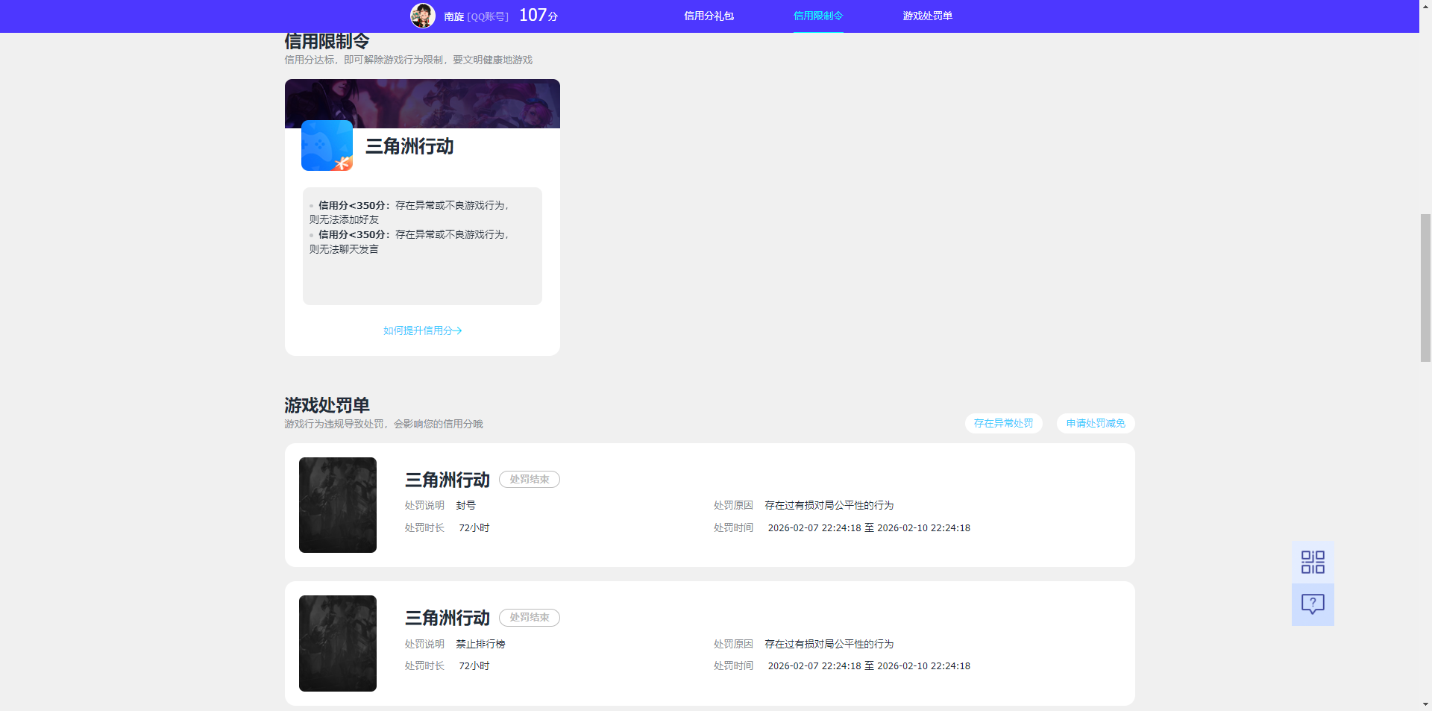
Task: Switch to the 信用分礼包 tab
Action: tap(709, 16)
